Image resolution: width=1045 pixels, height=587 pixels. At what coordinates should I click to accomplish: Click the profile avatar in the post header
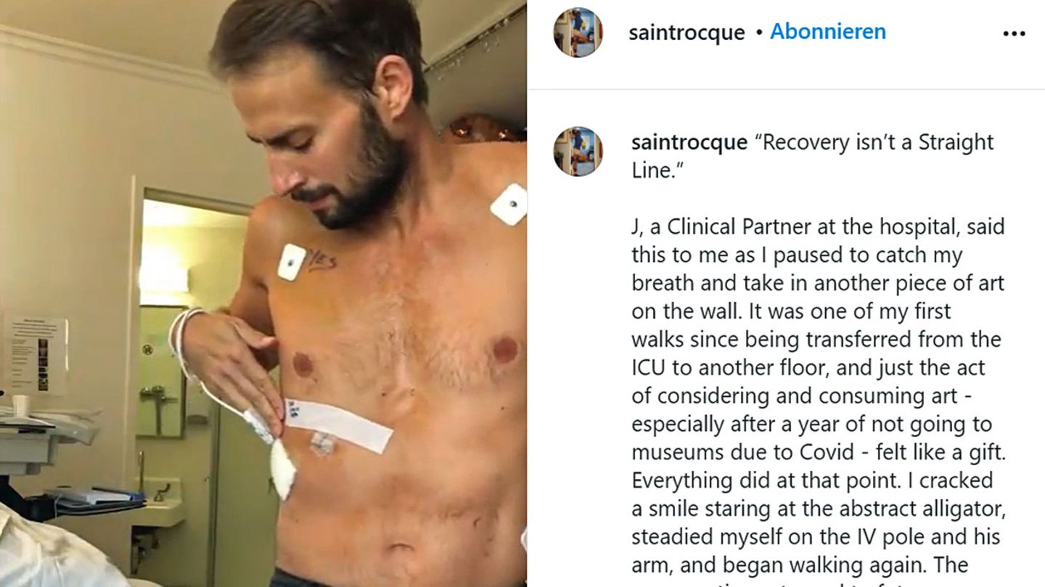tap(578, 33)
